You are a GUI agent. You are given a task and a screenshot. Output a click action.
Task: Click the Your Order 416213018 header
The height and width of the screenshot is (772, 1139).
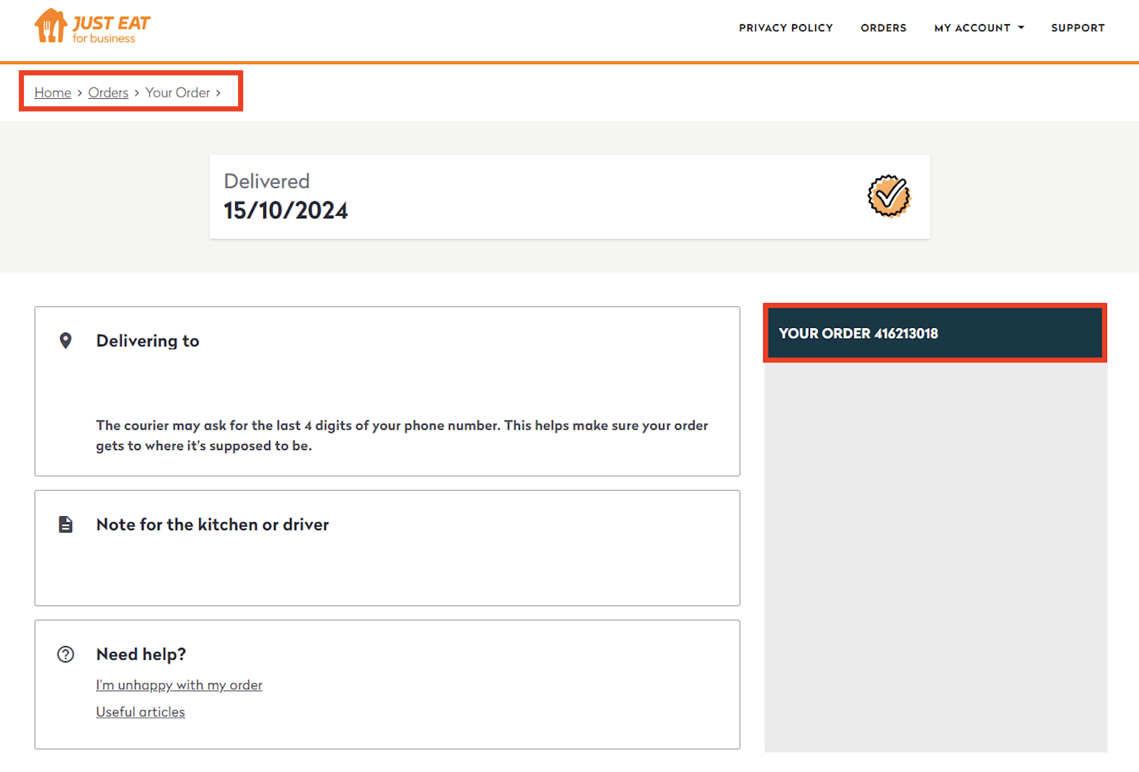858,333
